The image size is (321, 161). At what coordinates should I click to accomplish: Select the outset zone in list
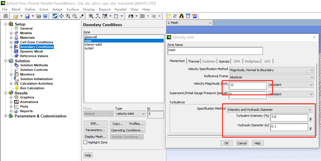coord(124,48)
